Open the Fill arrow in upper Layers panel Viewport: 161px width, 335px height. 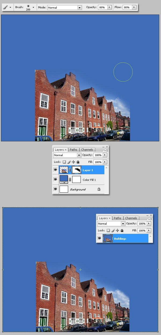[105, 162]
